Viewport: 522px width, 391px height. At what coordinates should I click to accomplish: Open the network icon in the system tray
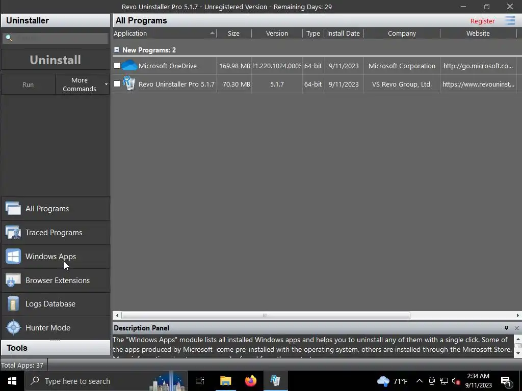click(444, 381)
